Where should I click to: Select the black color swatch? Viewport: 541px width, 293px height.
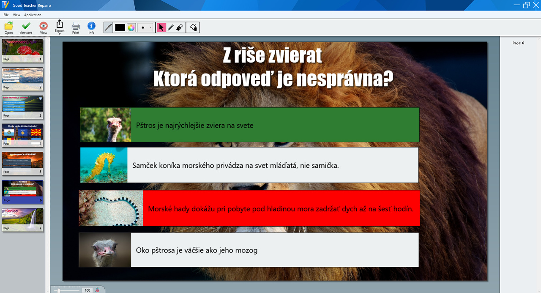pyautogui.click(x=120, y=27)
